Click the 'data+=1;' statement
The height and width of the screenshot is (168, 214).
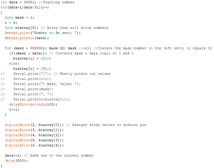point(13,155)
